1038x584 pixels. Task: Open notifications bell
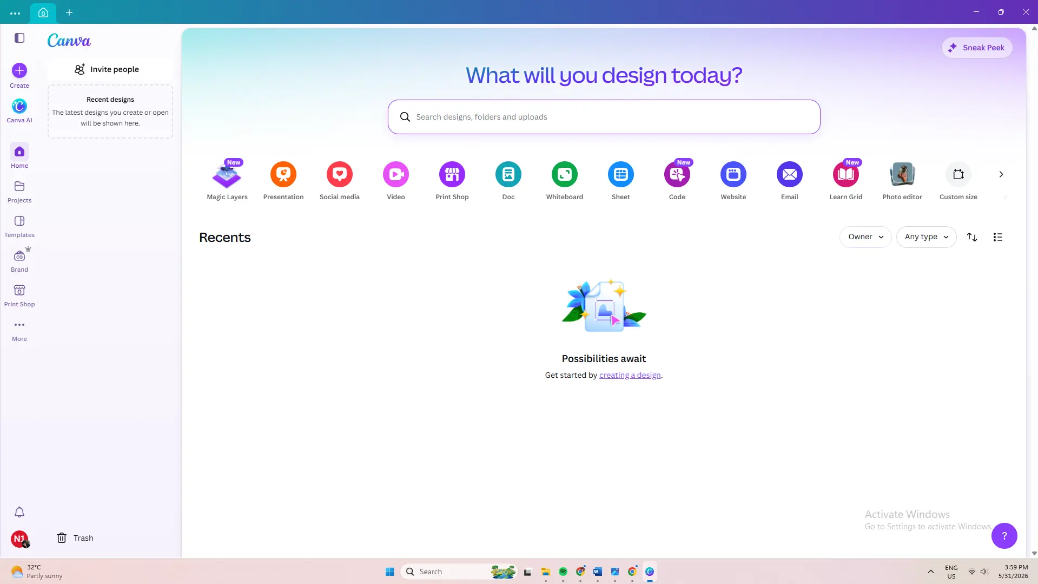tap(19, 512)
